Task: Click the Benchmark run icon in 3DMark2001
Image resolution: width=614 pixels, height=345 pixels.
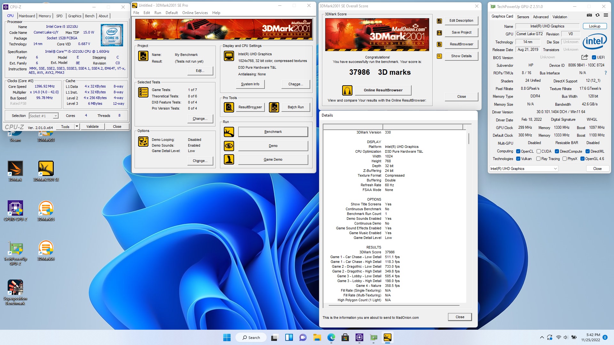Action: tap(229, 132)
